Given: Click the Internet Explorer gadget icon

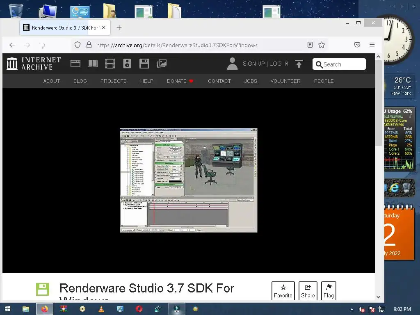Looking at the screenshot, I should coord(394,187).
